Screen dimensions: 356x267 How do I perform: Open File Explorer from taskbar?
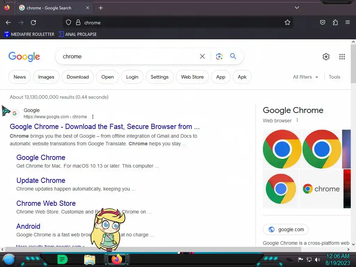click(90, 259)
